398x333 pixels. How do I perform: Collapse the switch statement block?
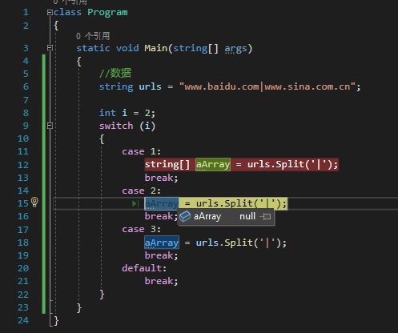(50, 126)
